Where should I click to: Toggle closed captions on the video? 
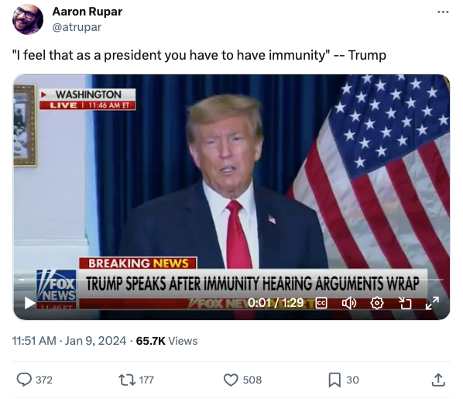[321, 303]
